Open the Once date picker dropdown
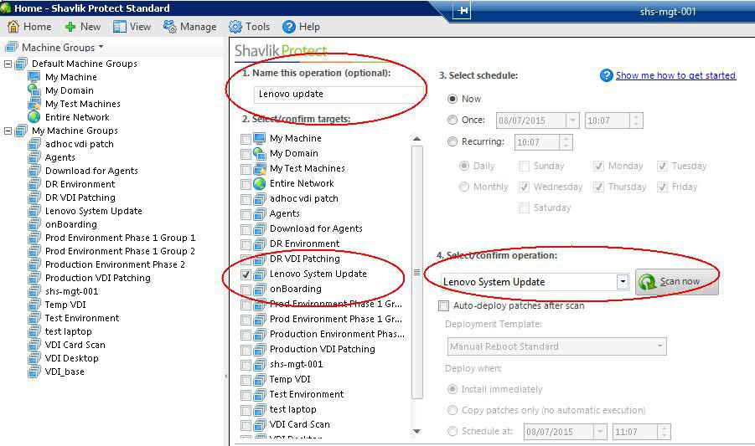This screenshot has width=755, height=446. pyautogui.click(x=572, y=120)
